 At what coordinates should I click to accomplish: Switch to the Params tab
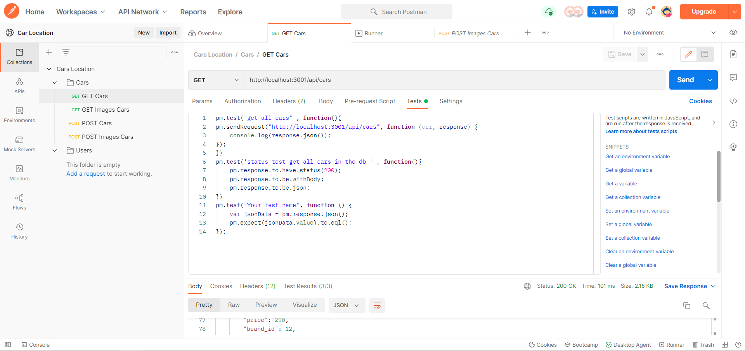(202, 101)
